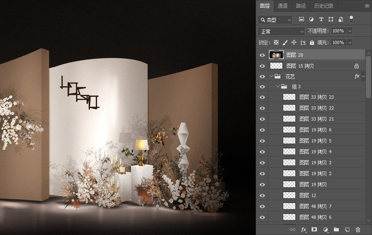This screenshot has height=235, width=372.
Task: Click the fill 100% value field
Action: (x=339, y=42)
